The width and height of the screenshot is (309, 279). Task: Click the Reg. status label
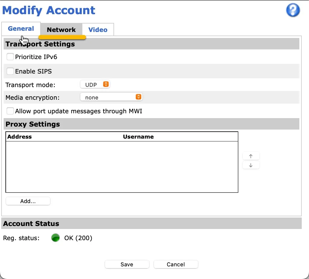coord(21,238)
